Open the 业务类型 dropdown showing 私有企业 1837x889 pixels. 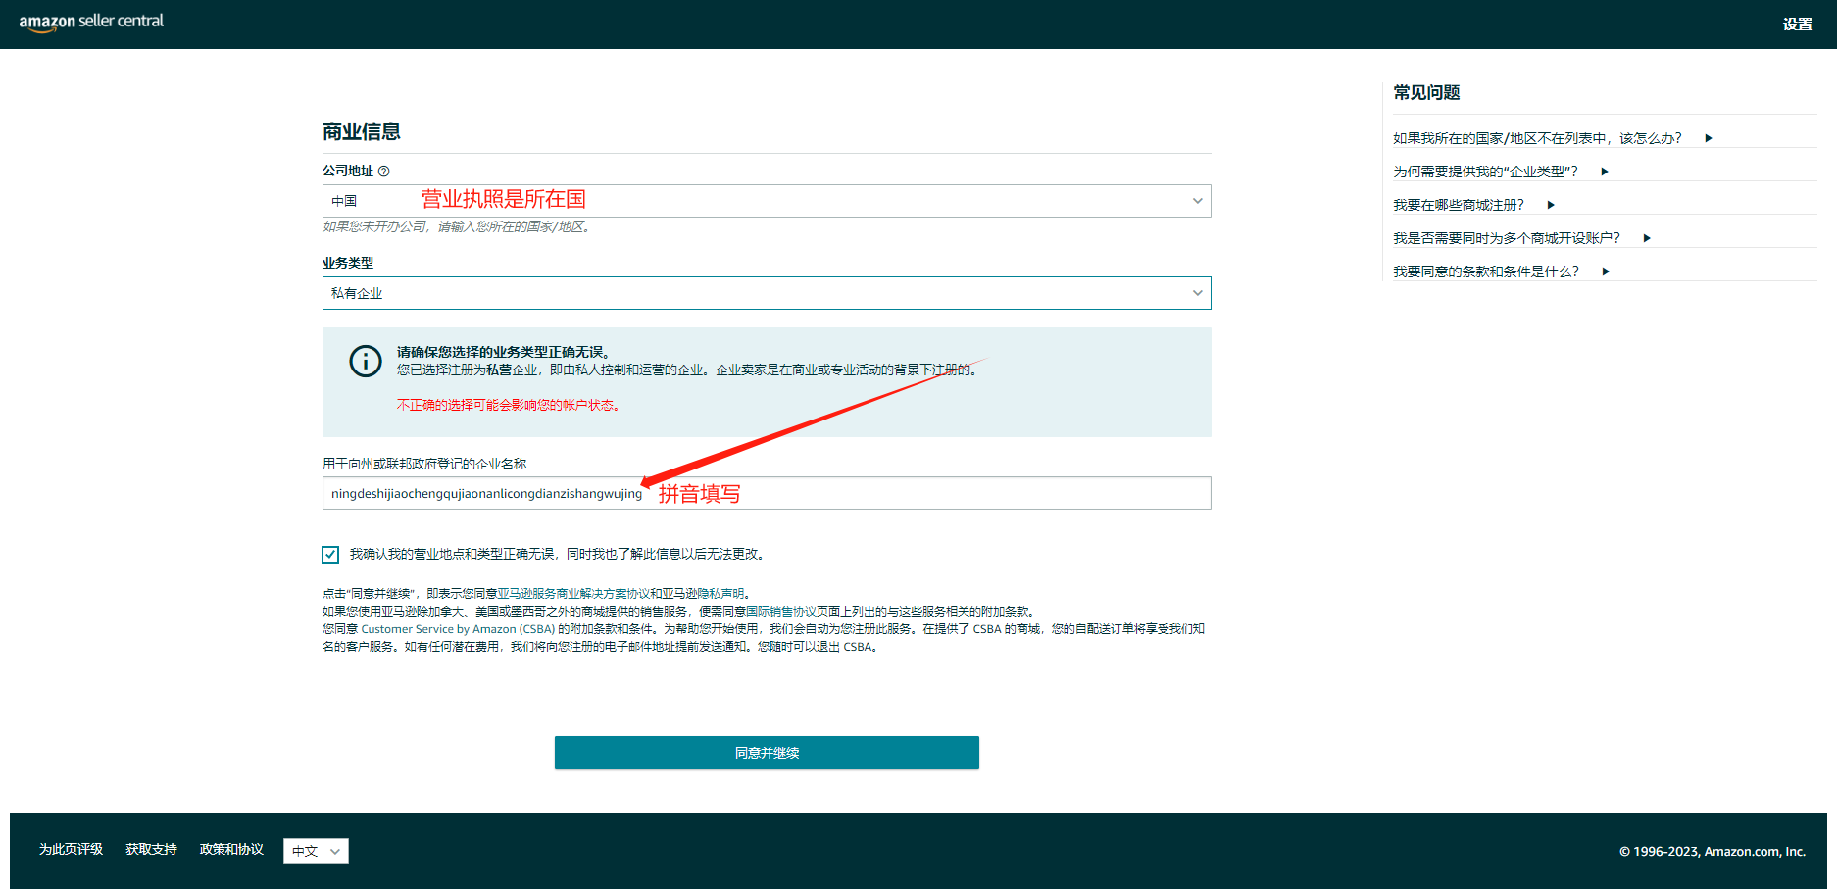tap(767, 293)
